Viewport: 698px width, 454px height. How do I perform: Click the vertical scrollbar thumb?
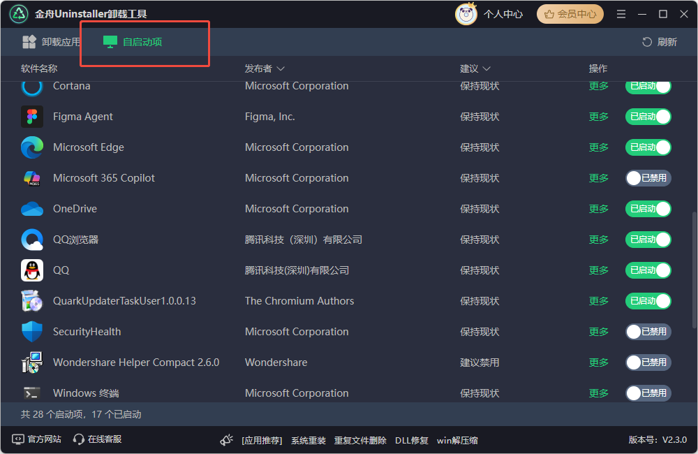pos(695,270)
